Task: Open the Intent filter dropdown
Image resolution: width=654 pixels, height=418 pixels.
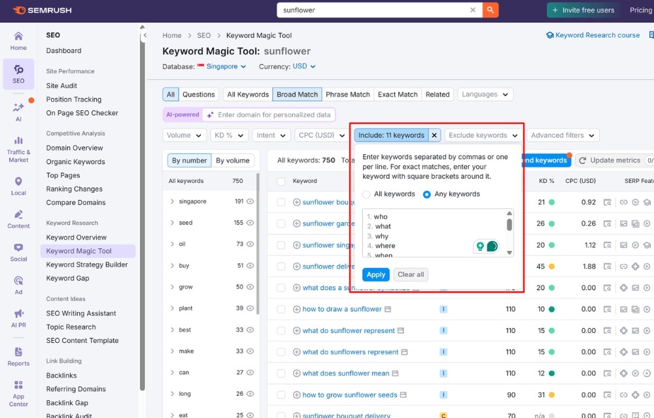Action: (271, 135)
